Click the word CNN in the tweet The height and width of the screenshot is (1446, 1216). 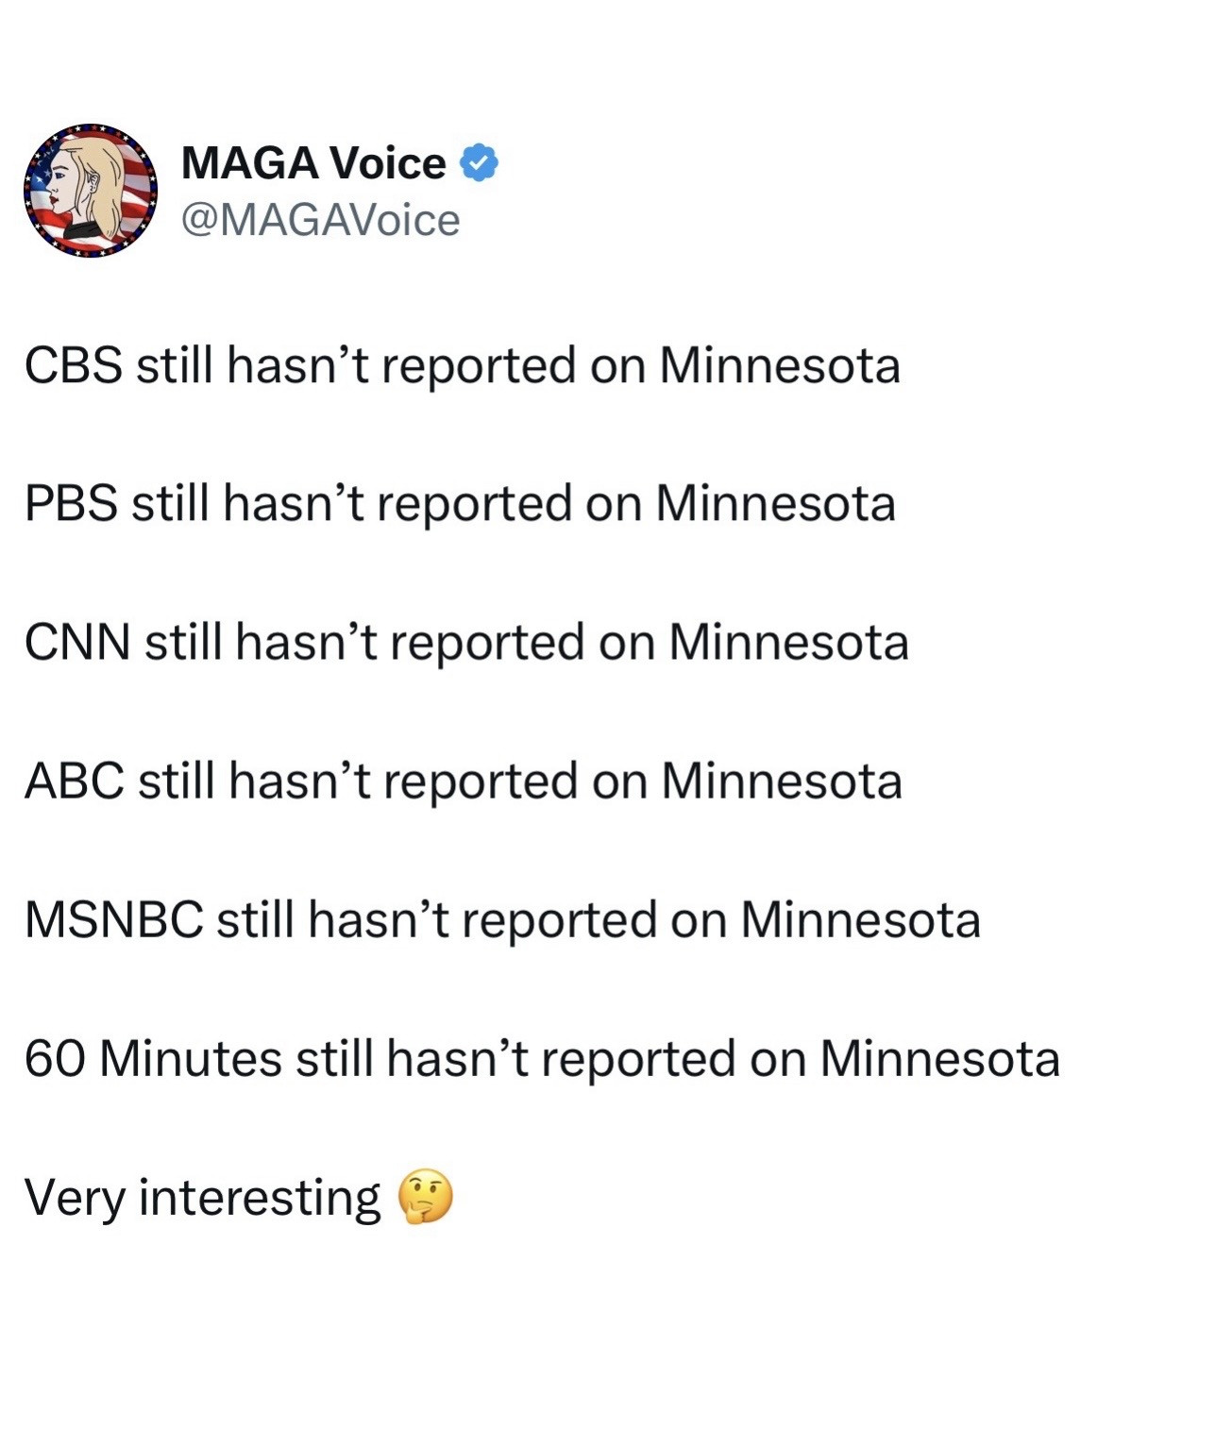coord(77,642)
